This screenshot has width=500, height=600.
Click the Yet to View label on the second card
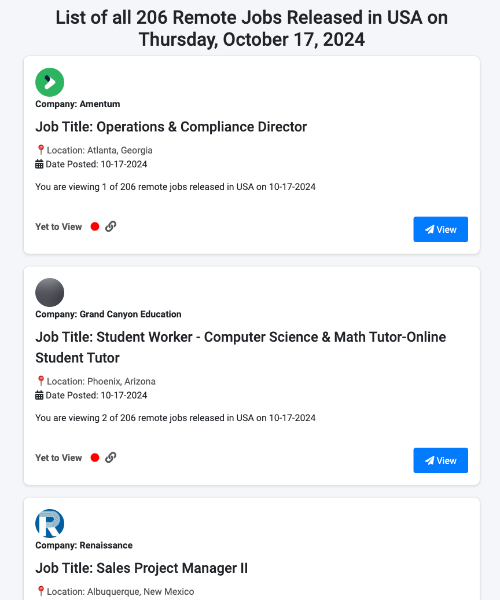(58, 458)
